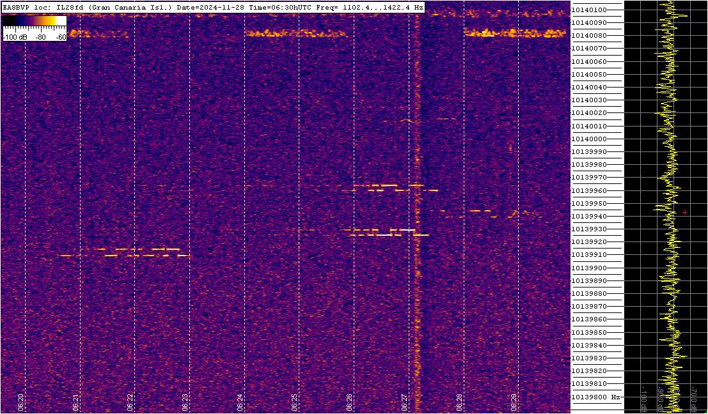Click the 06:26 time axis label

click(x=349, y=402)
